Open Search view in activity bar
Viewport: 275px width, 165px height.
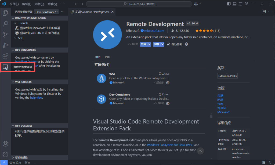coord(5,24)
